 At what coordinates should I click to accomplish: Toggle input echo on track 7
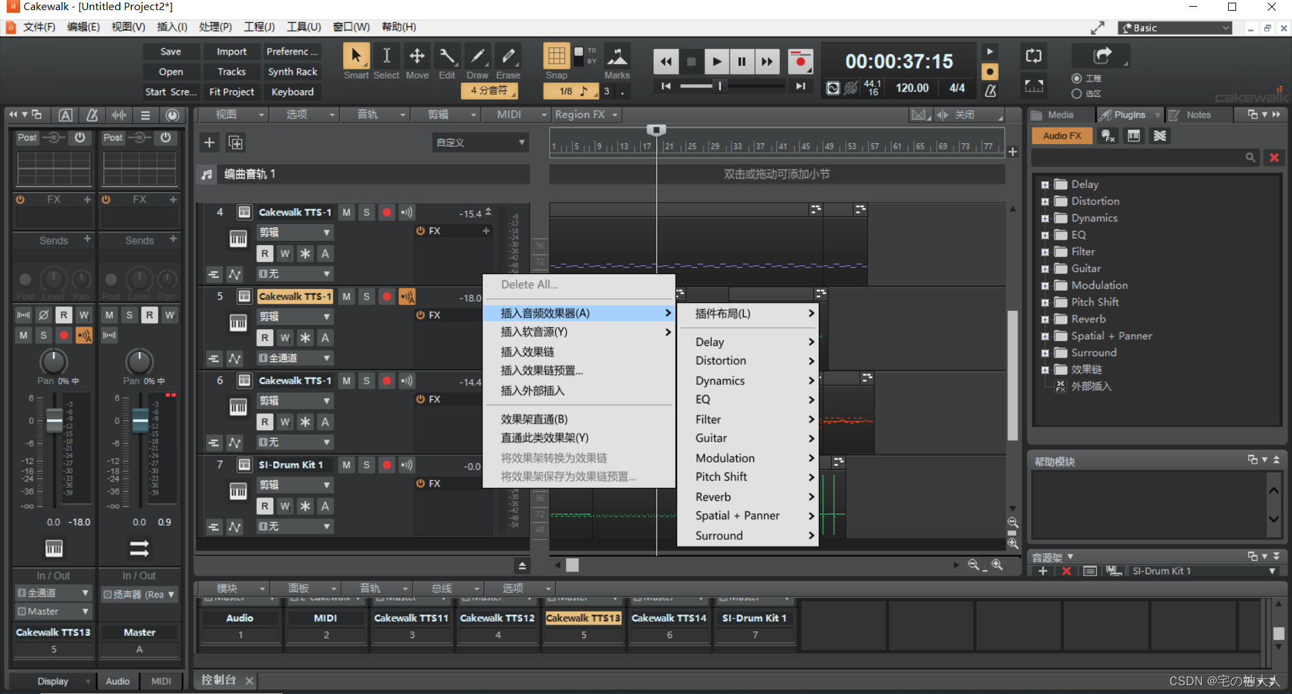pos(406,465)
